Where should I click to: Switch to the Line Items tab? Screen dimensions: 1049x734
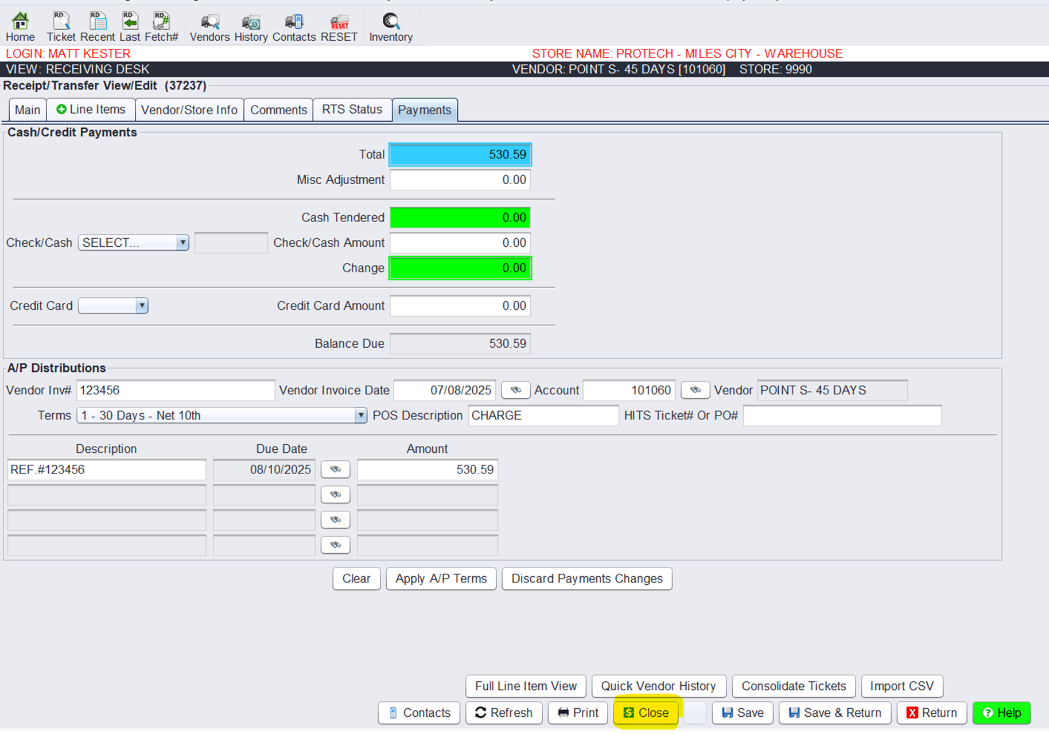tap(91, 110)
